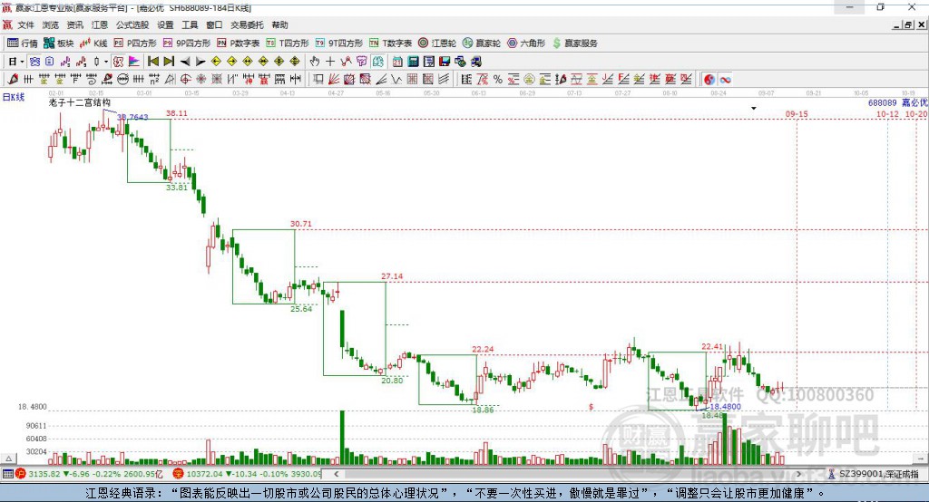Toggle the red yin-yang icon
The width and height of the screenshot is (929, 502).
[709, 80]
